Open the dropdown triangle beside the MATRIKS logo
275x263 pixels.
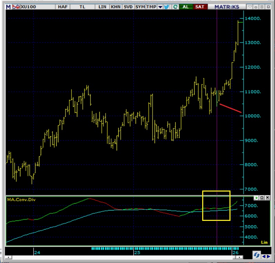click(x=250, y=7)
